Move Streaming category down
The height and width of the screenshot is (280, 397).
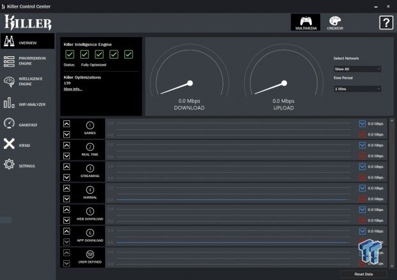click(67, 178)
